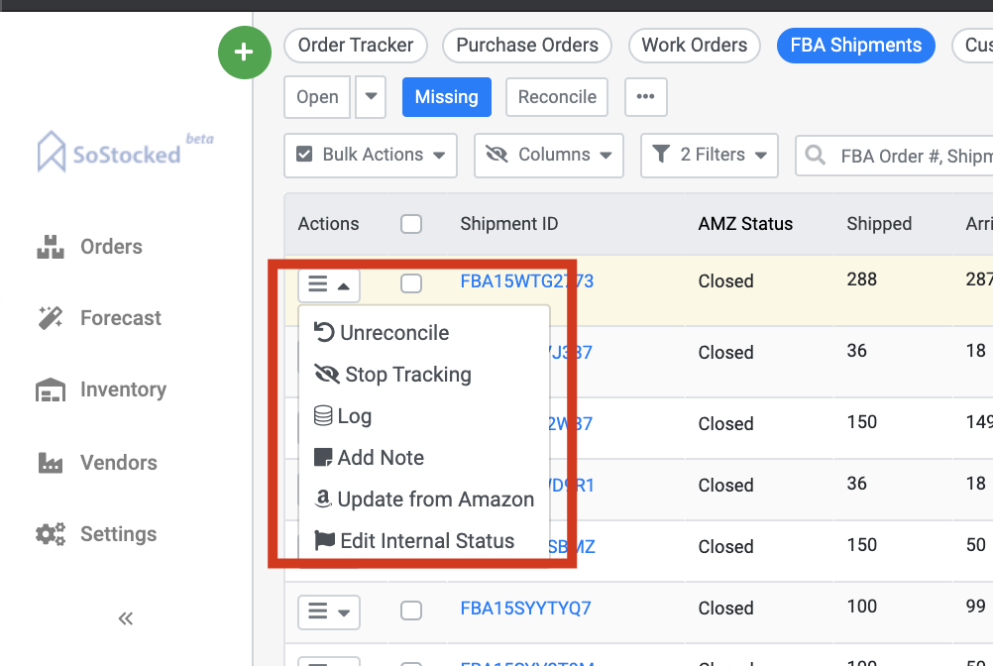Switch to the Purchase Orders tab
Viewport: 993px width, 666px height.
(527, 46)
